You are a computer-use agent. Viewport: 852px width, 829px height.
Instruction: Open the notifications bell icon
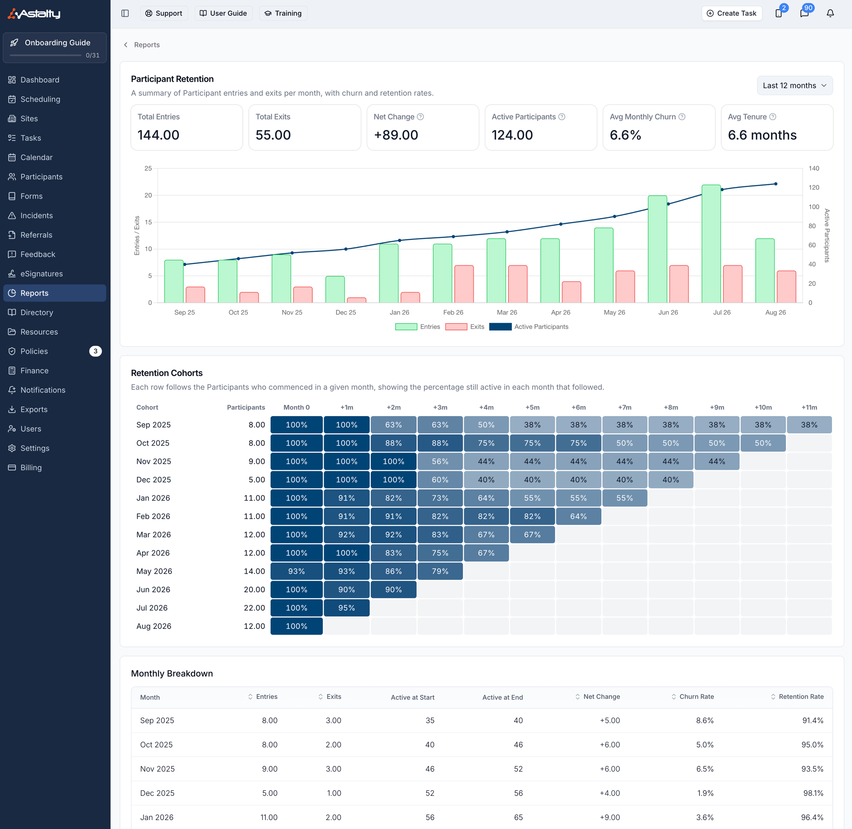830,13
